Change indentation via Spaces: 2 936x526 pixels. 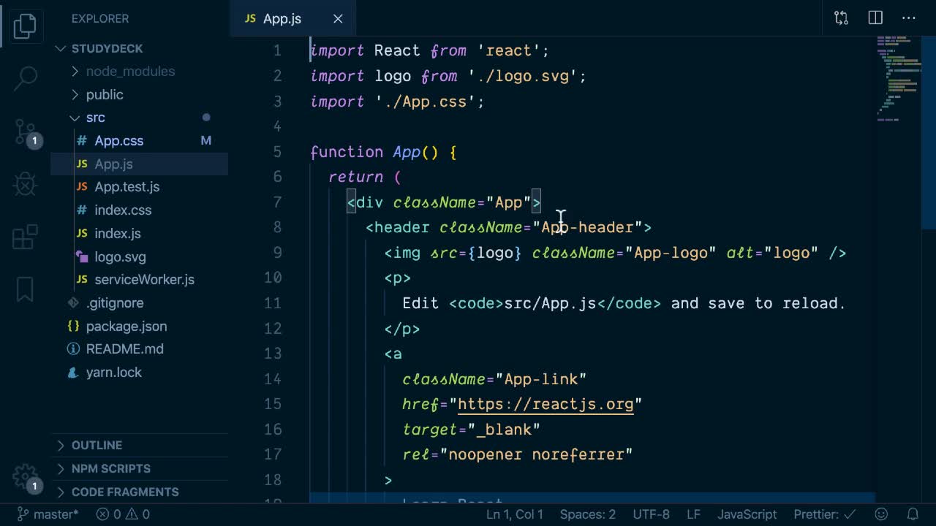tap(588, 514)
